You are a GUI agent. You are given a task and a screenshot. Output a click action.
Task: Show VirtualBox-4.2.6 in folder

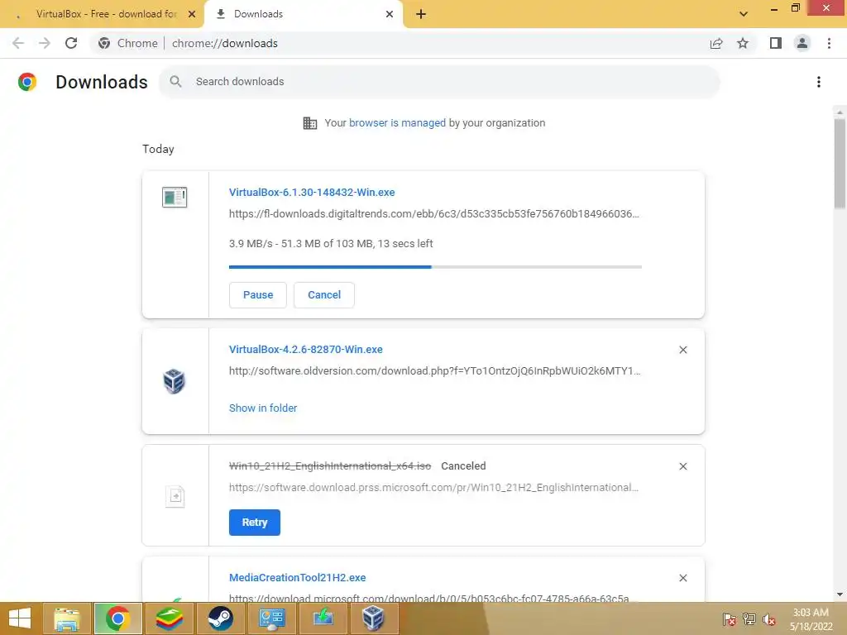(x=263, y=408)
